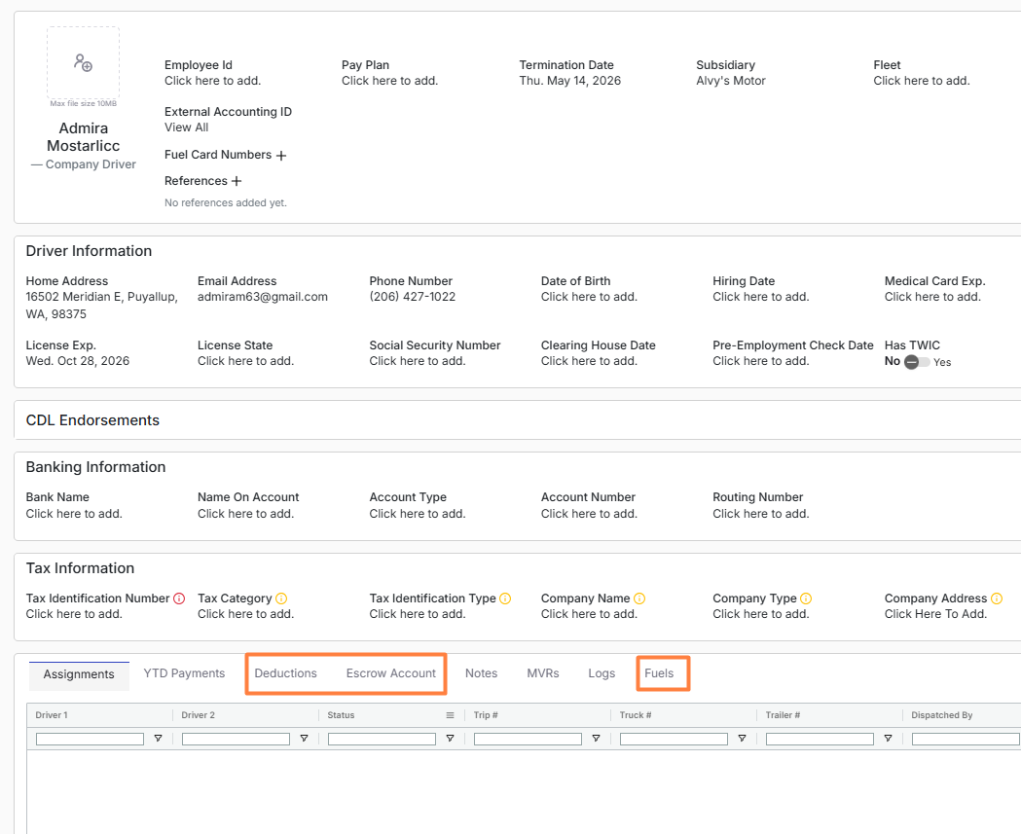The height and width of the screenshot is (834, 1021).
Task: Add the Company Address value
Action: (935, 614)
